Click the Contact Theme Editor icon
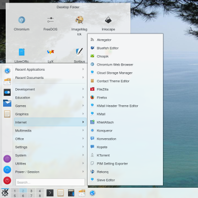The image size is (198, 198). (x=92, y=81)
